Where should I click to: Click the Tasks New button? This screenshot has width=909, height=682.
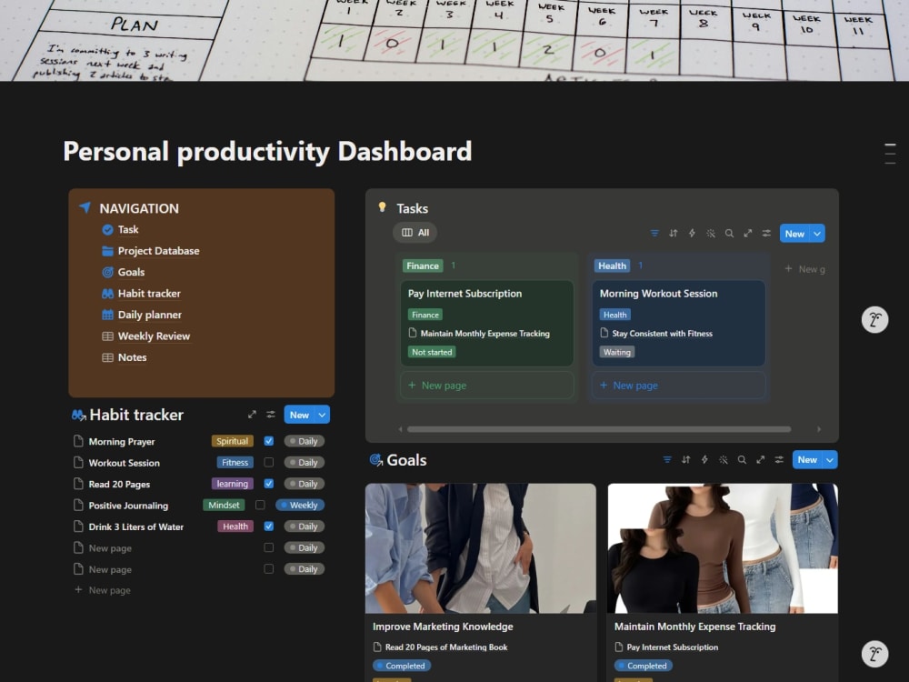(794, 234)
